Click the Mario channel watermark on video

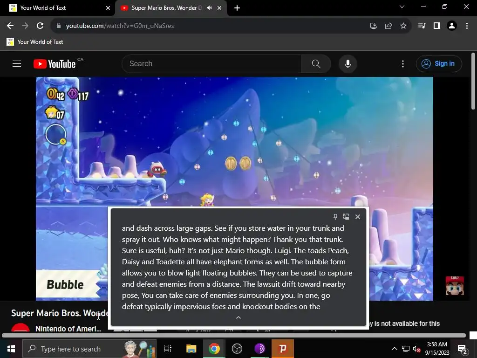tap(455, 286)
